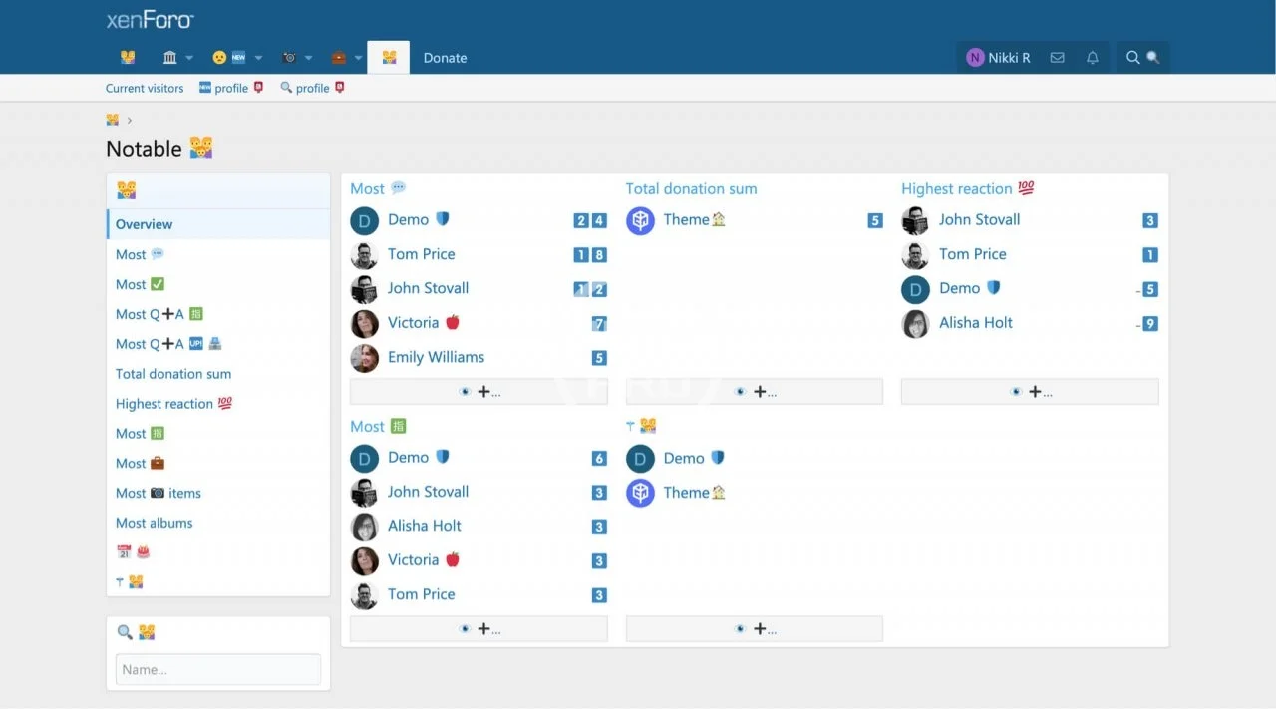Open Emily Williams' profile link
The height and width of the screenshot is (709, 1276).
(x=436, y=357)
